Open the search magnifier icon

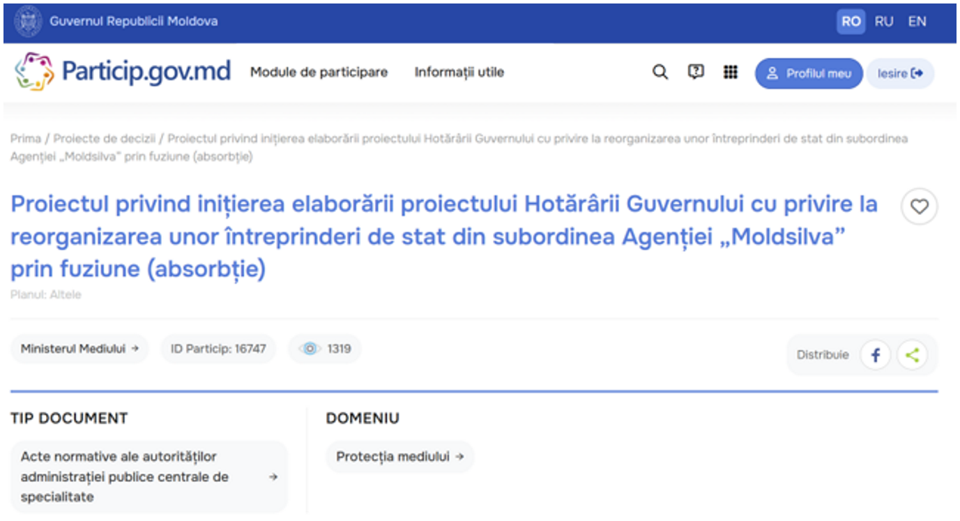coord(660,73)
